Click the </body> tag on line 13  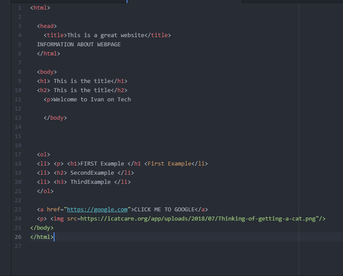pos(55,118)
